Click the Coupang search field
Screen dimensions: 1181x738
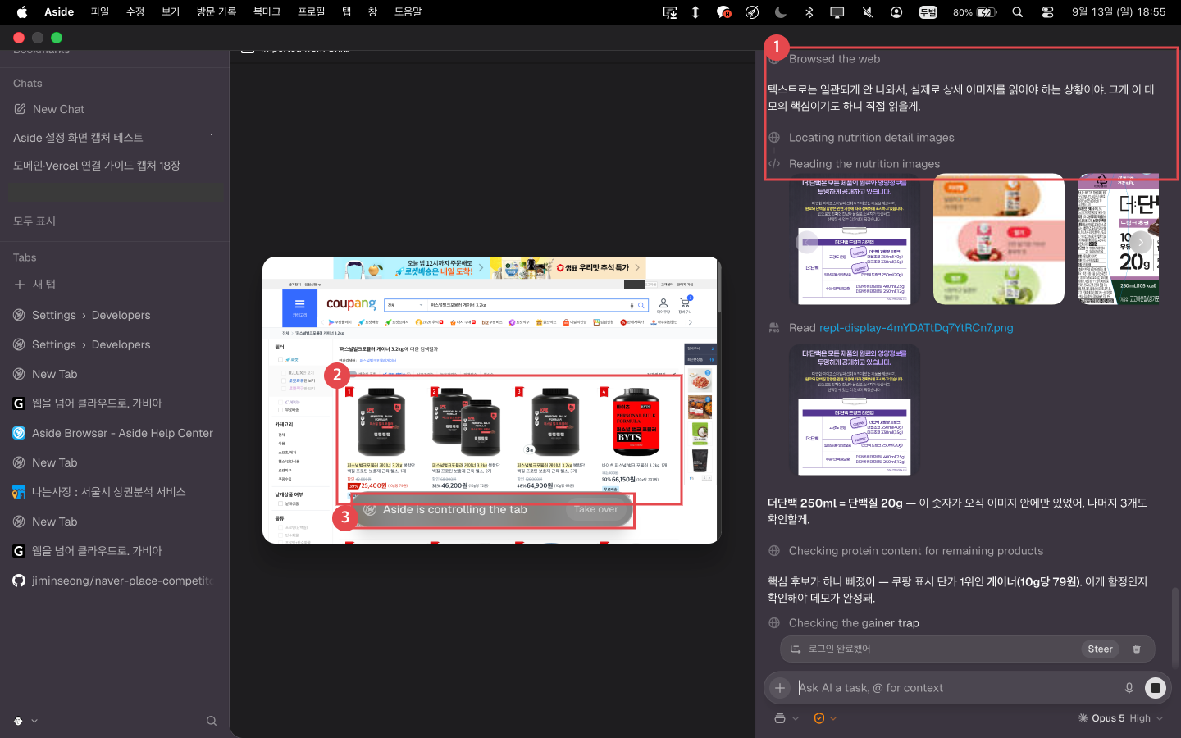point(529,305)
